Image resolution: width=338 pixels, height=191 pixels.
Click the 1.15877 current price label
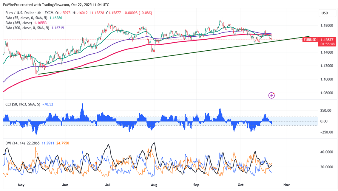pos(327,40)
